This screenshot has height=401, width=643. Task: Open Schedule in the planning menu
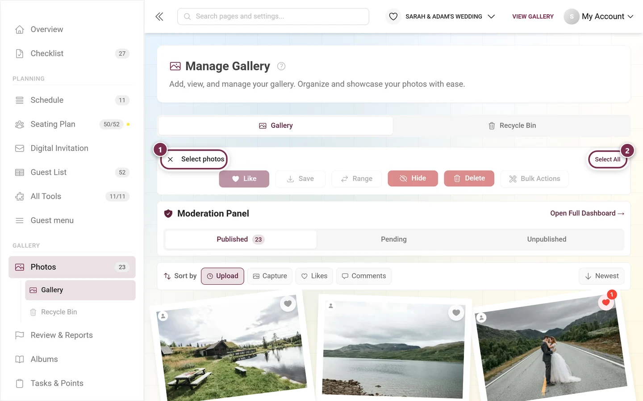(72, 100)
